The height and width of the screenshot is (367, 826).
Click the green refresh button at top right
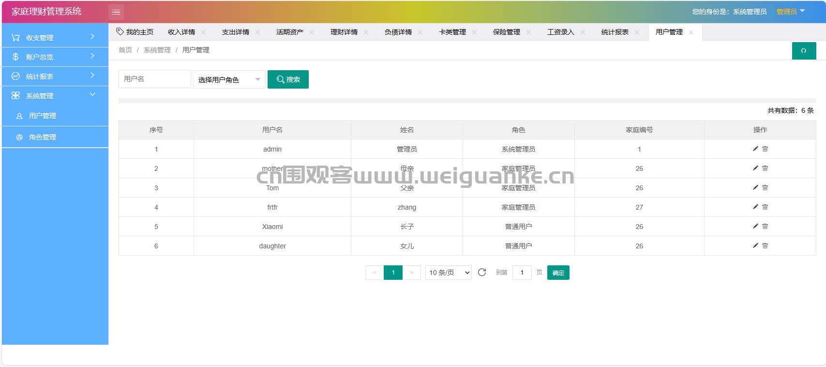[804, 51]
